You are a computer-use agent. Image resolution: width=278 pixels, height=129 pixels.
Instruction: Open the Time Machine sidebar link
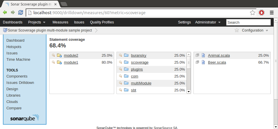[18, 60]
